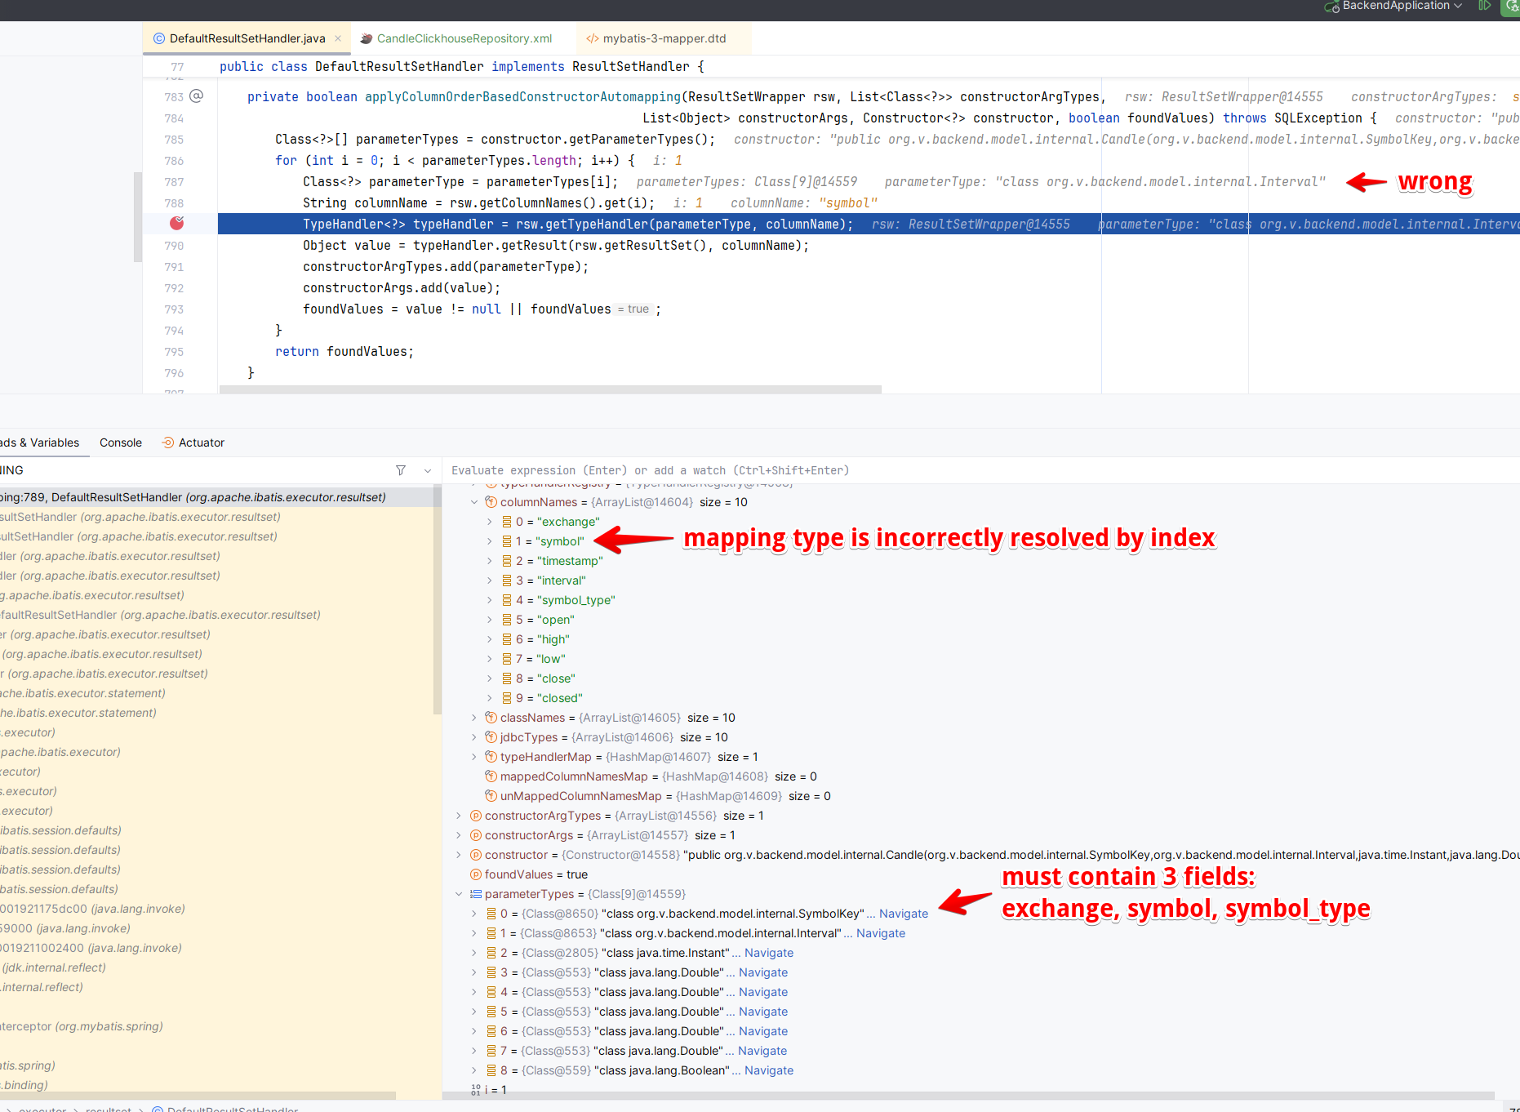Click the parameter icon beside constructorArgs variable
The width and height of the screenshot is (1520, 1112).
[476, 835]
